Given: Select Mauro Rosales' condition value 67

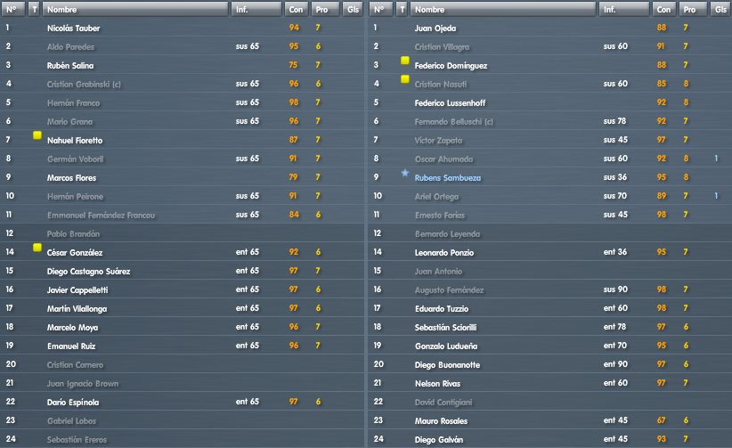Looking at the screenshot, I should click(x=662, y=420).
